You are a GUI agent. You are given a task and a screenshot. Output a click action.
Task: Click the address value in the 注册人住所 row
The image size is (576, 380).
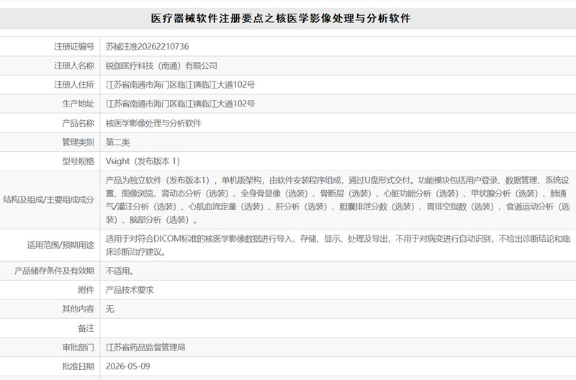point(181,85)
